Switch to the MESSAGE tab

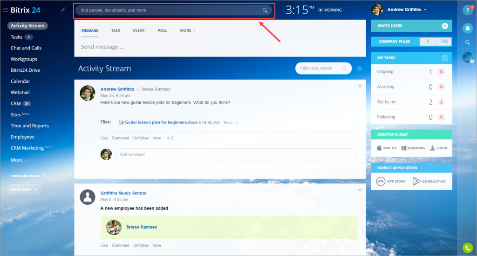(90, 30)
